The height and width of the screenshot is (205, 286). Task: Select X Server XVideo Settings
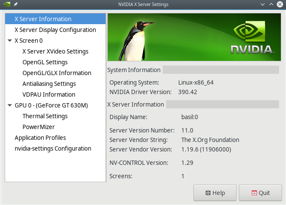[55, 51]
